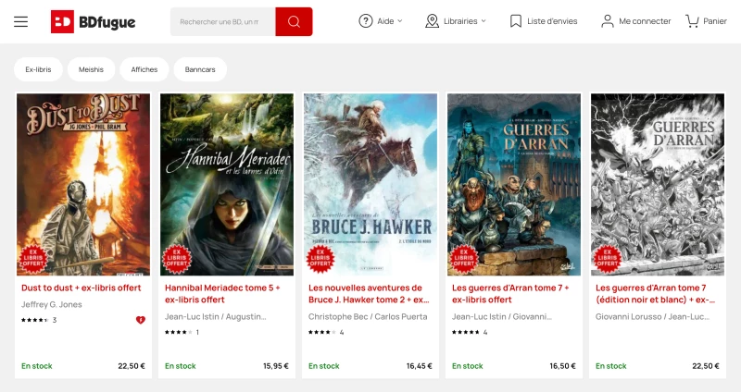
Task: Select the Meishis filter pill
Action: pyautogui.click(x=91, y=69)
